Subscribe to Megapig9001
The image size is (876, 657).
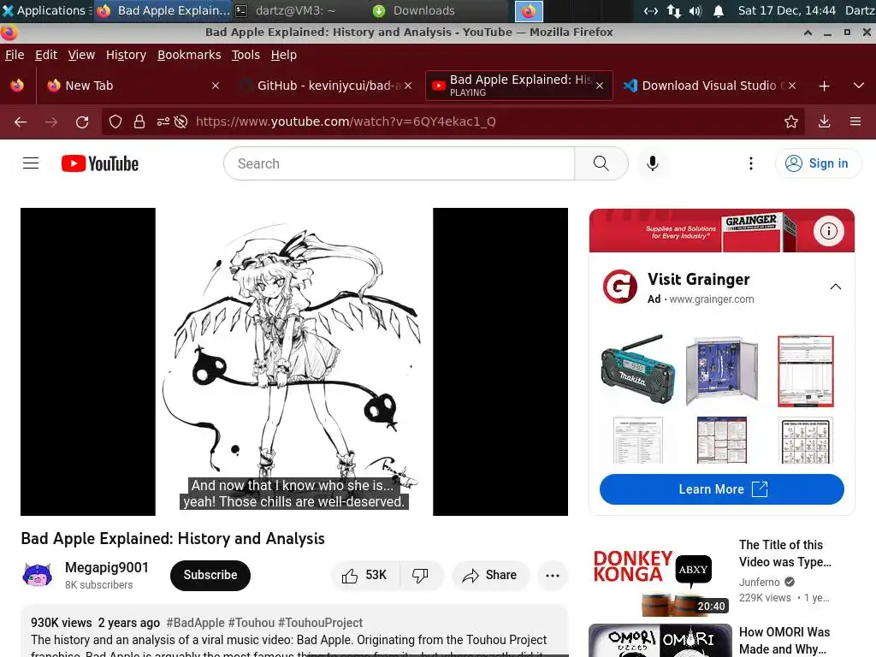coord(210,575)
